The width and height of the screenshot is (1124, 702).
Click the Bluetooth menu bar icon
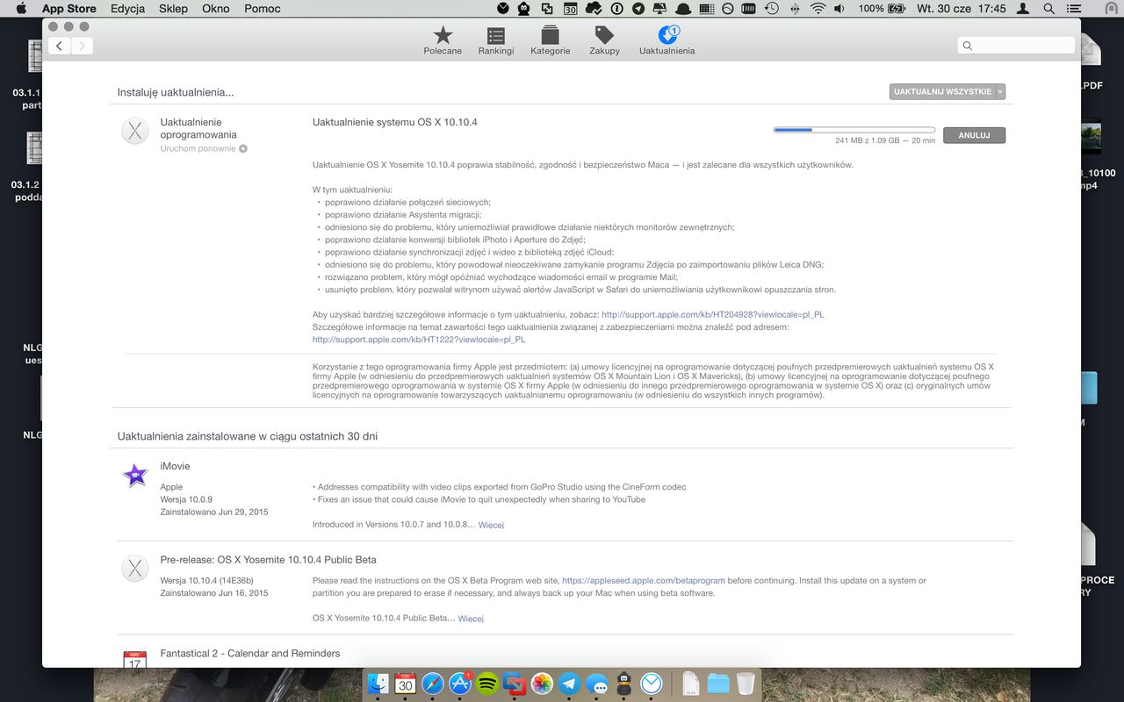(x=795, y=9)
